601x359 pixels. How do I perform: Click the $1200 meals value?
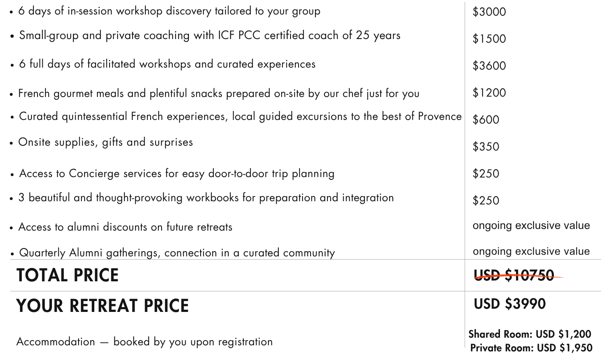click(x=489, y=93)
